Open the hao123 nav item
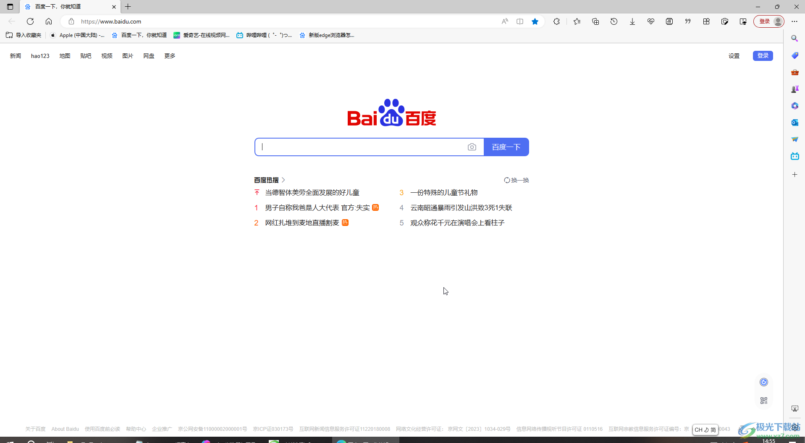The height and width of the screenshot is (443, 805). [x=40, y=56]
